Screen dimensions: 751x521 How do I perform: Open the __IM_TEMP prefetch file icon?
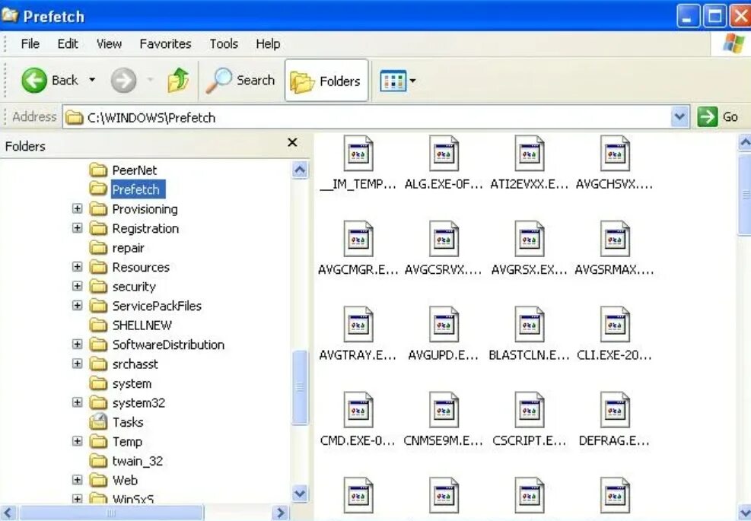pyautogui.click(x=358, y=153)
